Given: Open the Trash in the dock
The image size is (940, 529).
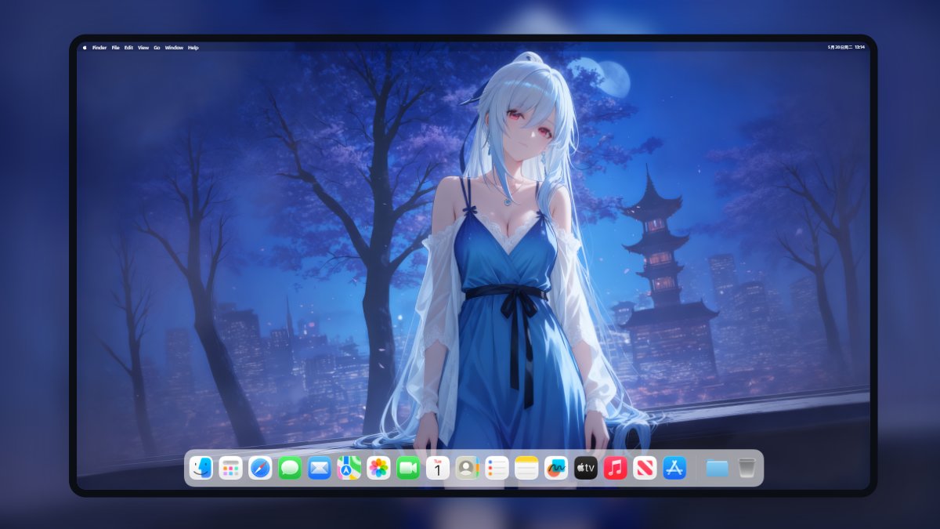Looking at the screenshot, I should click(747, 468).
